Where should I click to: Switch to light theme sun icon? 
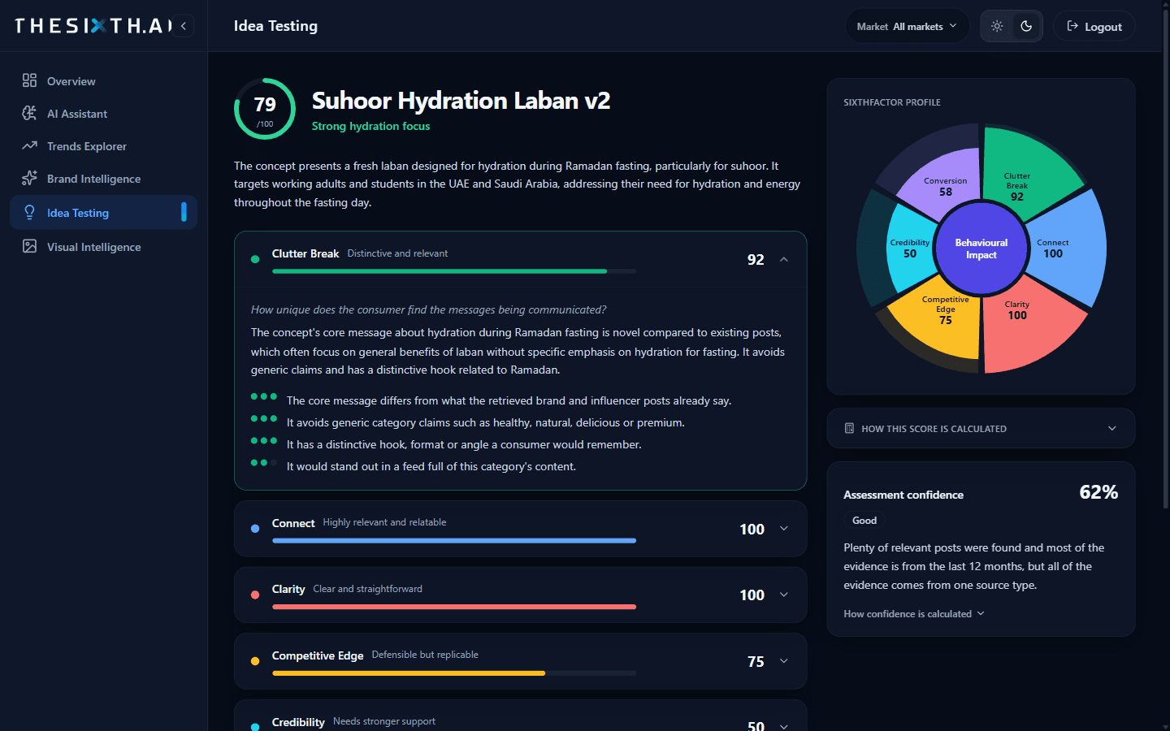(997, 26)
